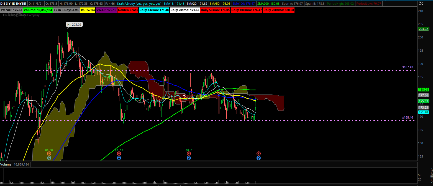Click the Daily 50sma: 176.05 red label

[215, 10]
